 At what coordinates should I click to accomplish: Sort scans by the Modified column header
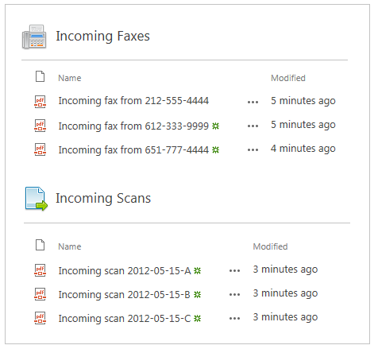(270, 246)
